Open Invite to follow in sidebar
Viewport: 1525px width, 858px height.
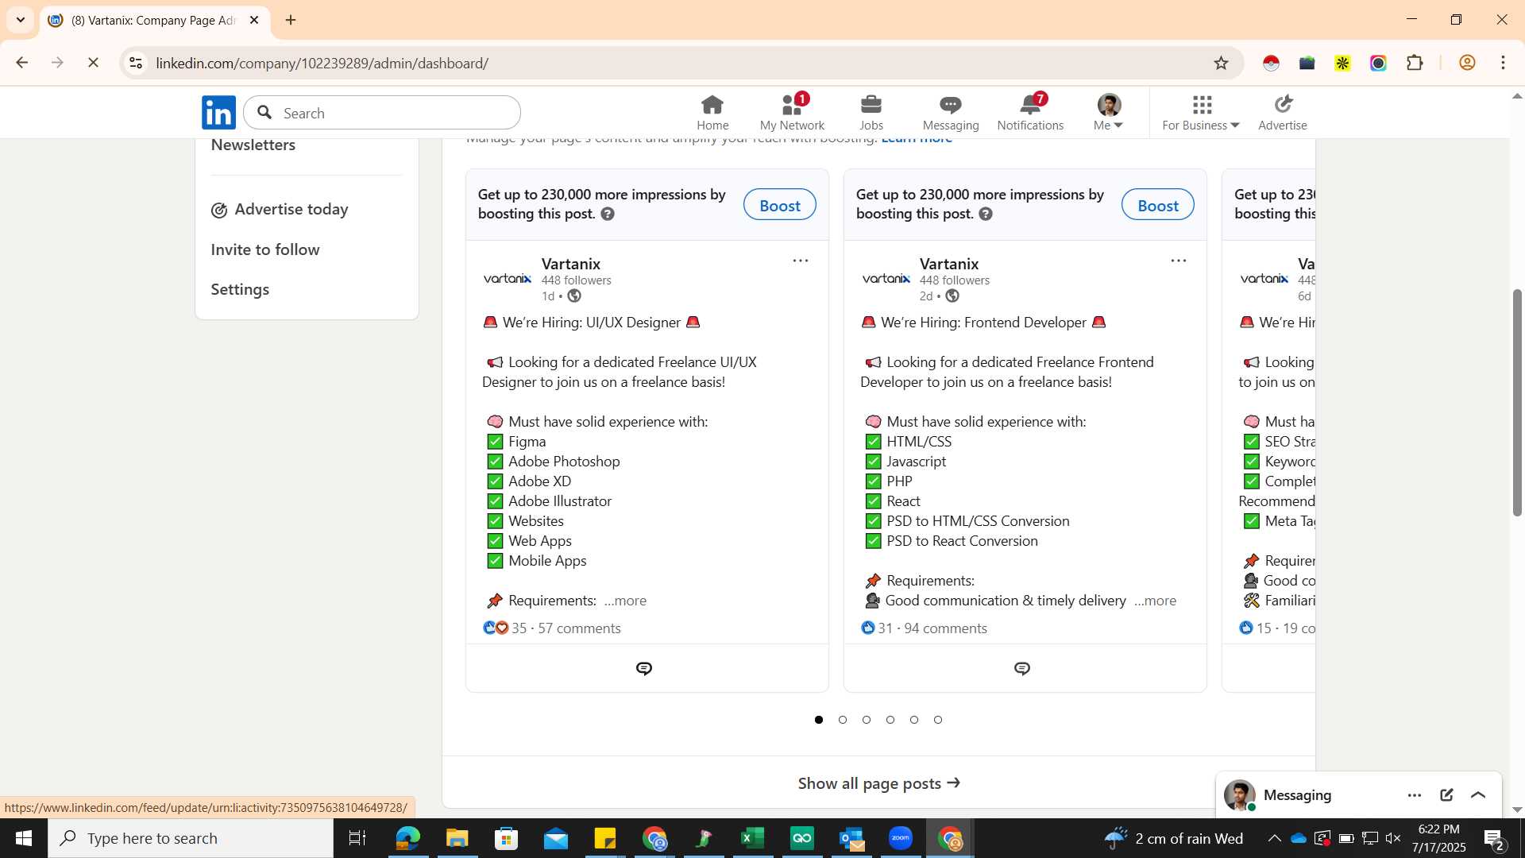pyautogui.click(x=265, y=249)
